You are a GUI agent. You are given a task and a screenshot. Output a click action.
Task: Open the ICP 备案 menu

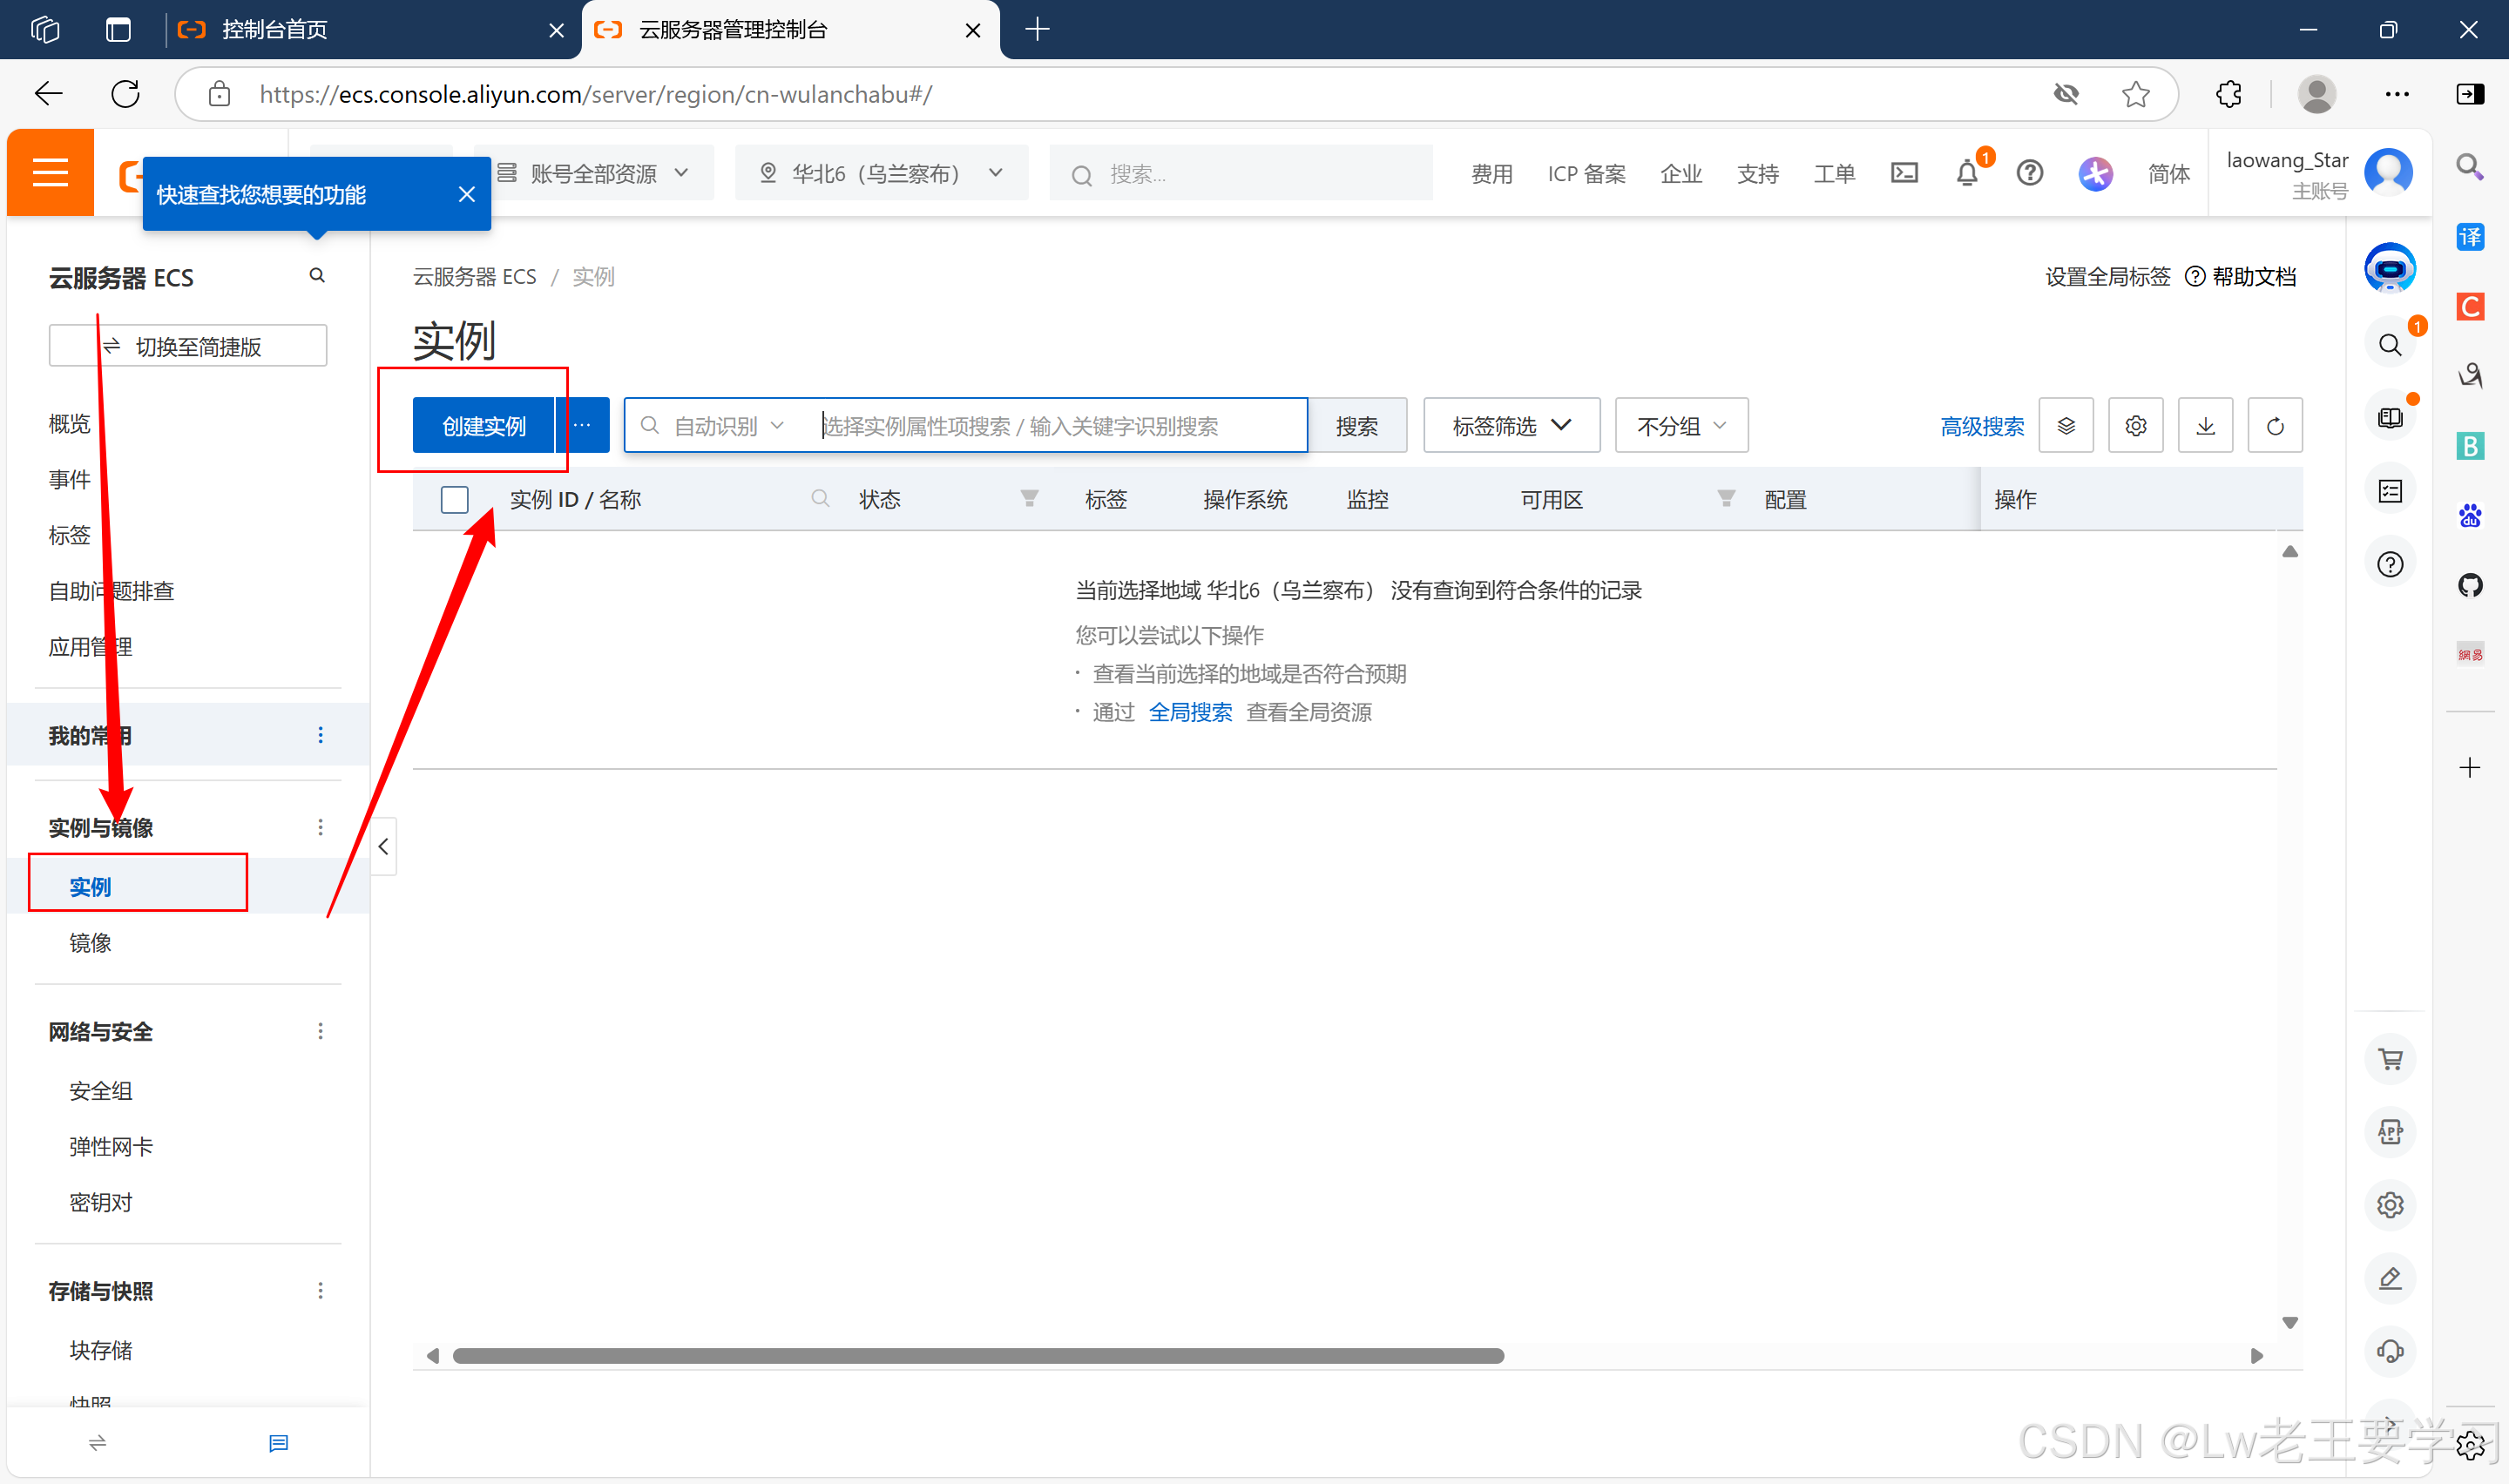click(x=1586, y=174)
